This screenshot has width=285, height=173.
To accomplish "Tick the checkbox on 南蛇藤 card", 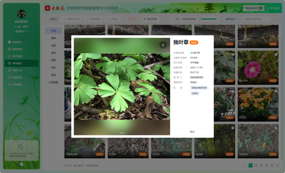I will pos(232,128).
